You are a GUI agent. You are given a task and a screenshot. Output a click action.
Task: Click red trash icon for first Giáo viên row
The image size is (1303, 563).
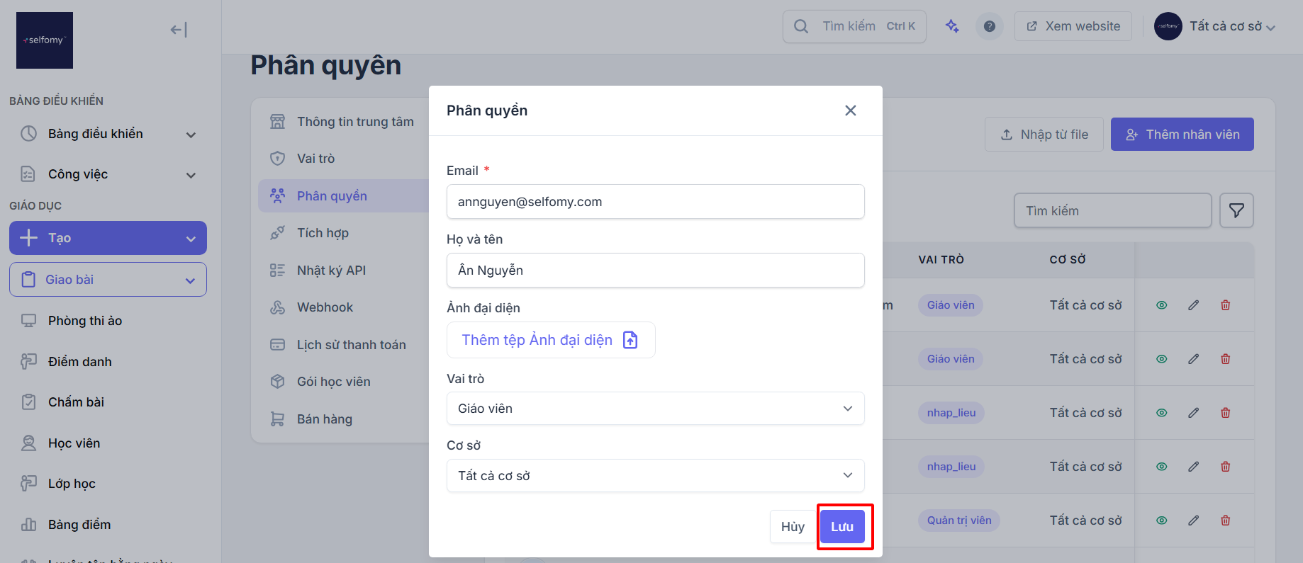tap(1226, 305)
